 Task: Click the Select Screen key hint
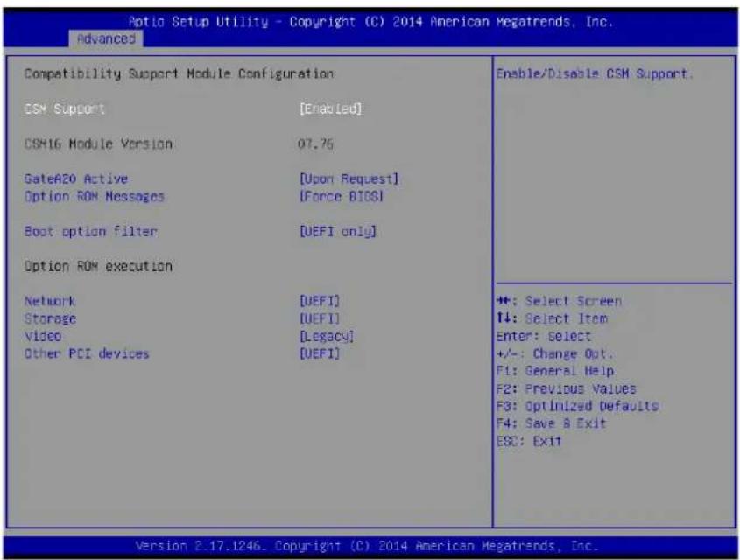[x=560, y=301]
